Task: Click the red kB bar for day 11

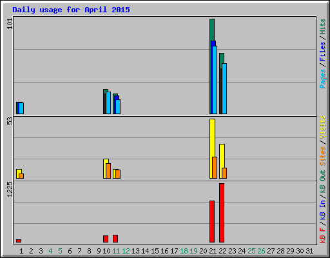Action: click(115, 239)
